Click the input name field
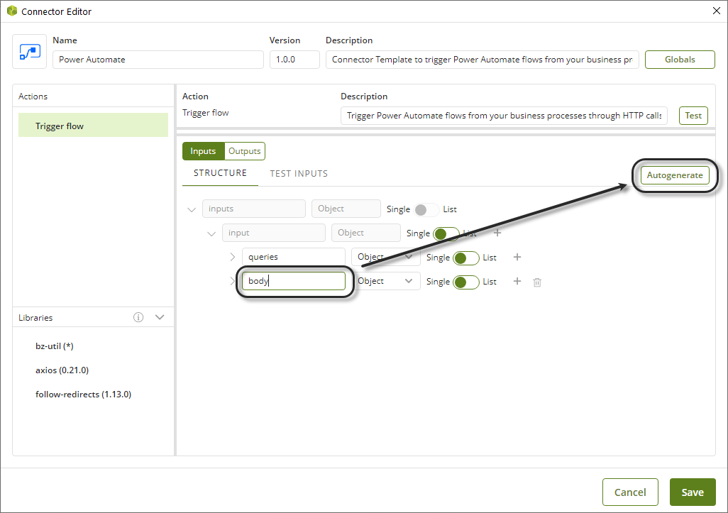This screenshot has width=728, height=513. click(x=273, y=233)
